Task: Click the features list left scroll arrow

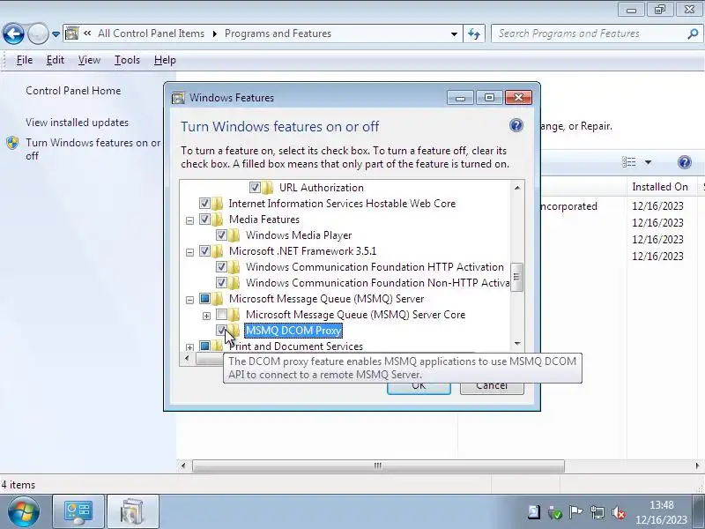Action: coord(187,359)
